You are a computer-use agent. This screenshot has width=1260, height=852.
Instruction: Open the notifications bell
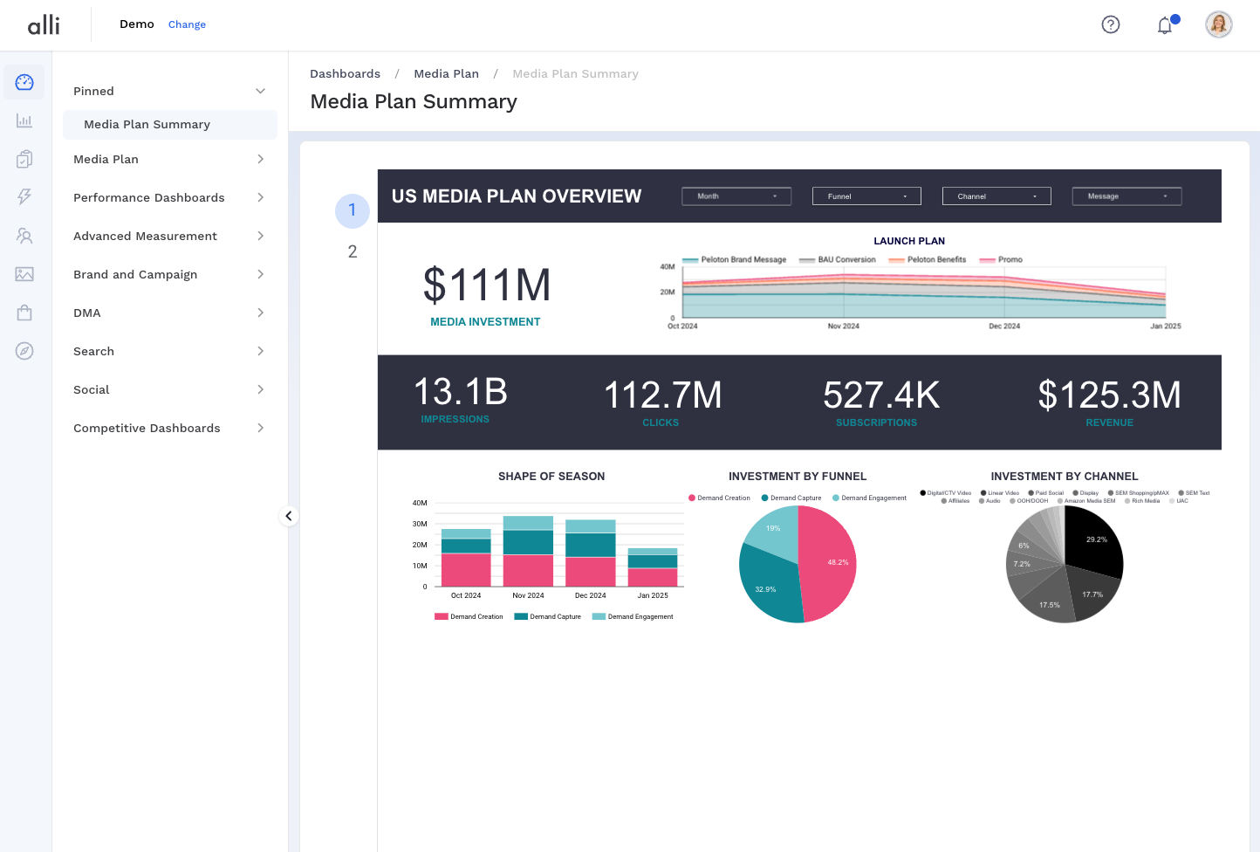tap(1165, 25)
